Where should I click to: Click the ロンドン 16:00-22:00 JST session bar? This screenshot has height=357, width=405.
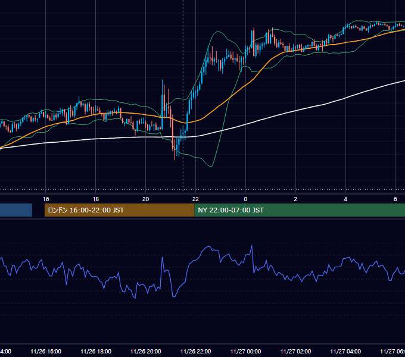(x=119, y=210)
